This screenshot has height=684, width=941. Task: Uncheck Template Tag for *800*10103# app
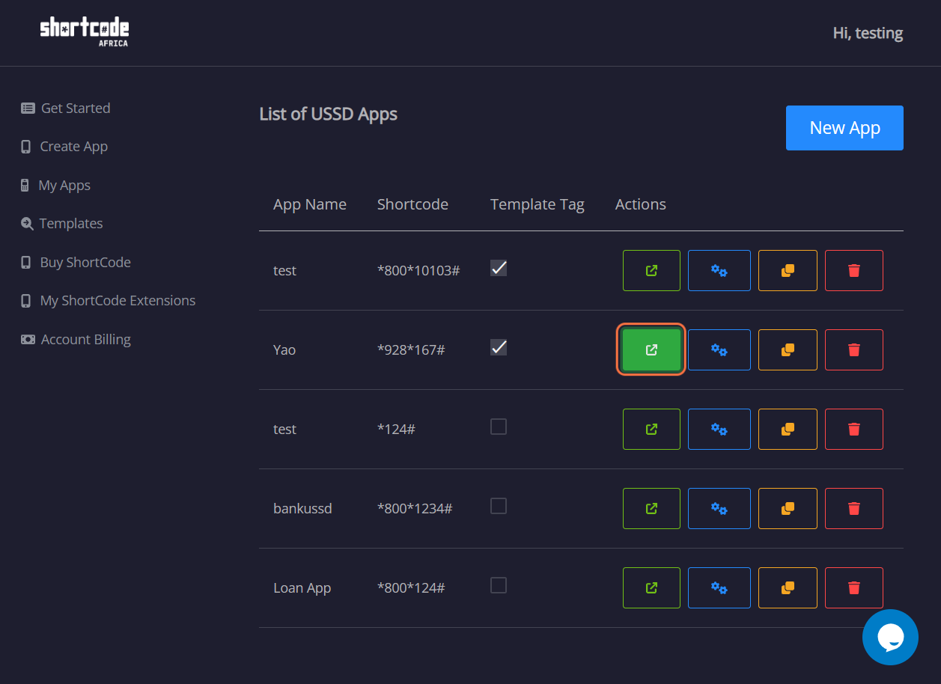[499, 267]
